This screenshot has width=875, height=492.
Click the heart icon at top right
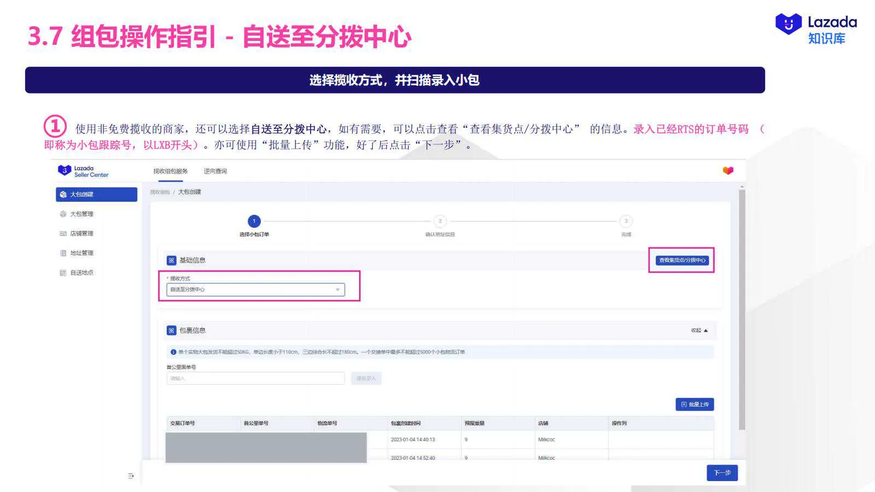click(x=727, y=171)
